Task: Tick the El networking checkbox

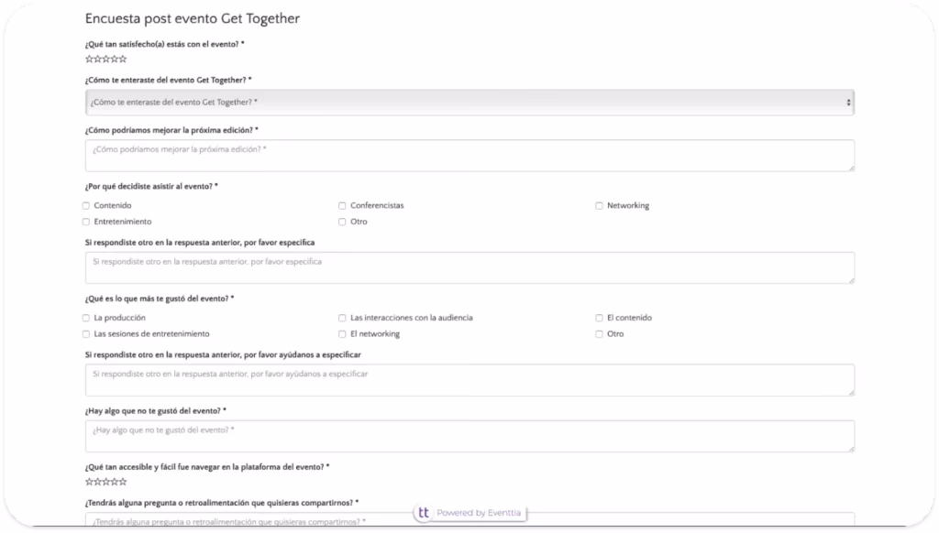Action: pos(342,334)
